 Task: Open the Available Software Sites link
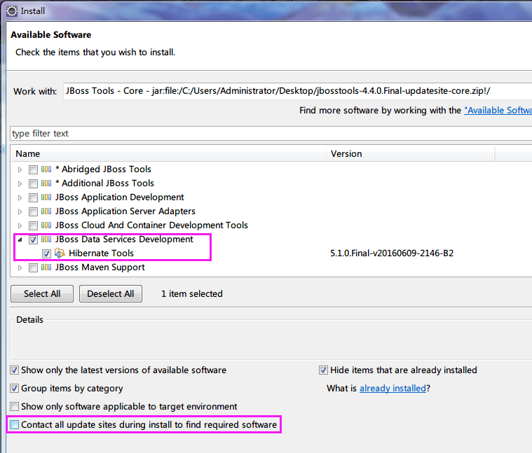point(498,111)
